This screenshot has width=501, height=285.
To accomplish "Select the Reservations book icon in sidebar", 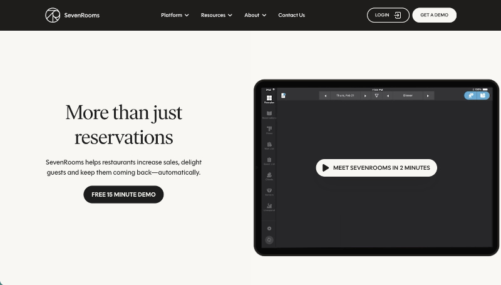I will [x=269, y=113].
